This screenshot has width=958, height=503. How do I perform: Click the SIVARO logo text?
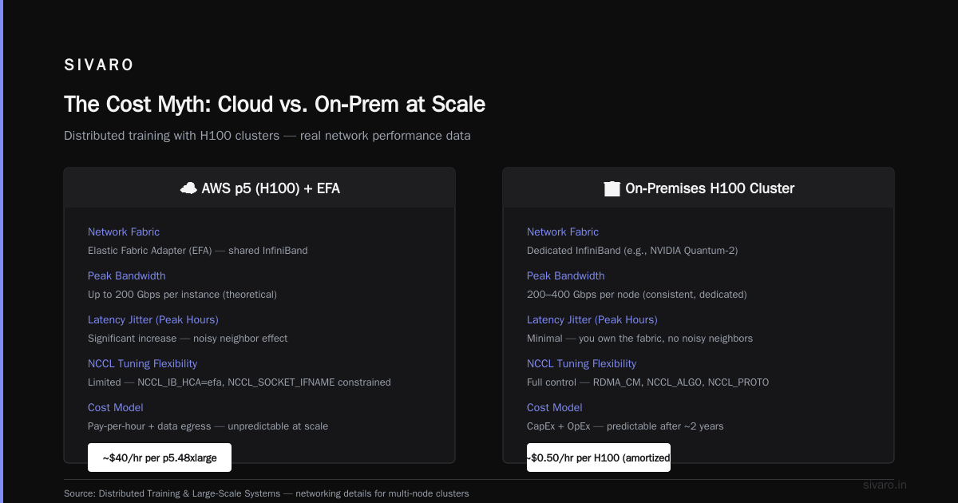pos(99,65)
